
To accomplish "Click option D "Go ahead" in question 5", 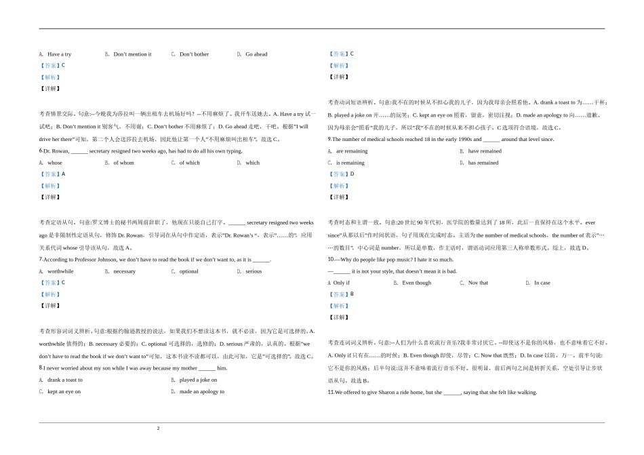I will tap(254, 53).
